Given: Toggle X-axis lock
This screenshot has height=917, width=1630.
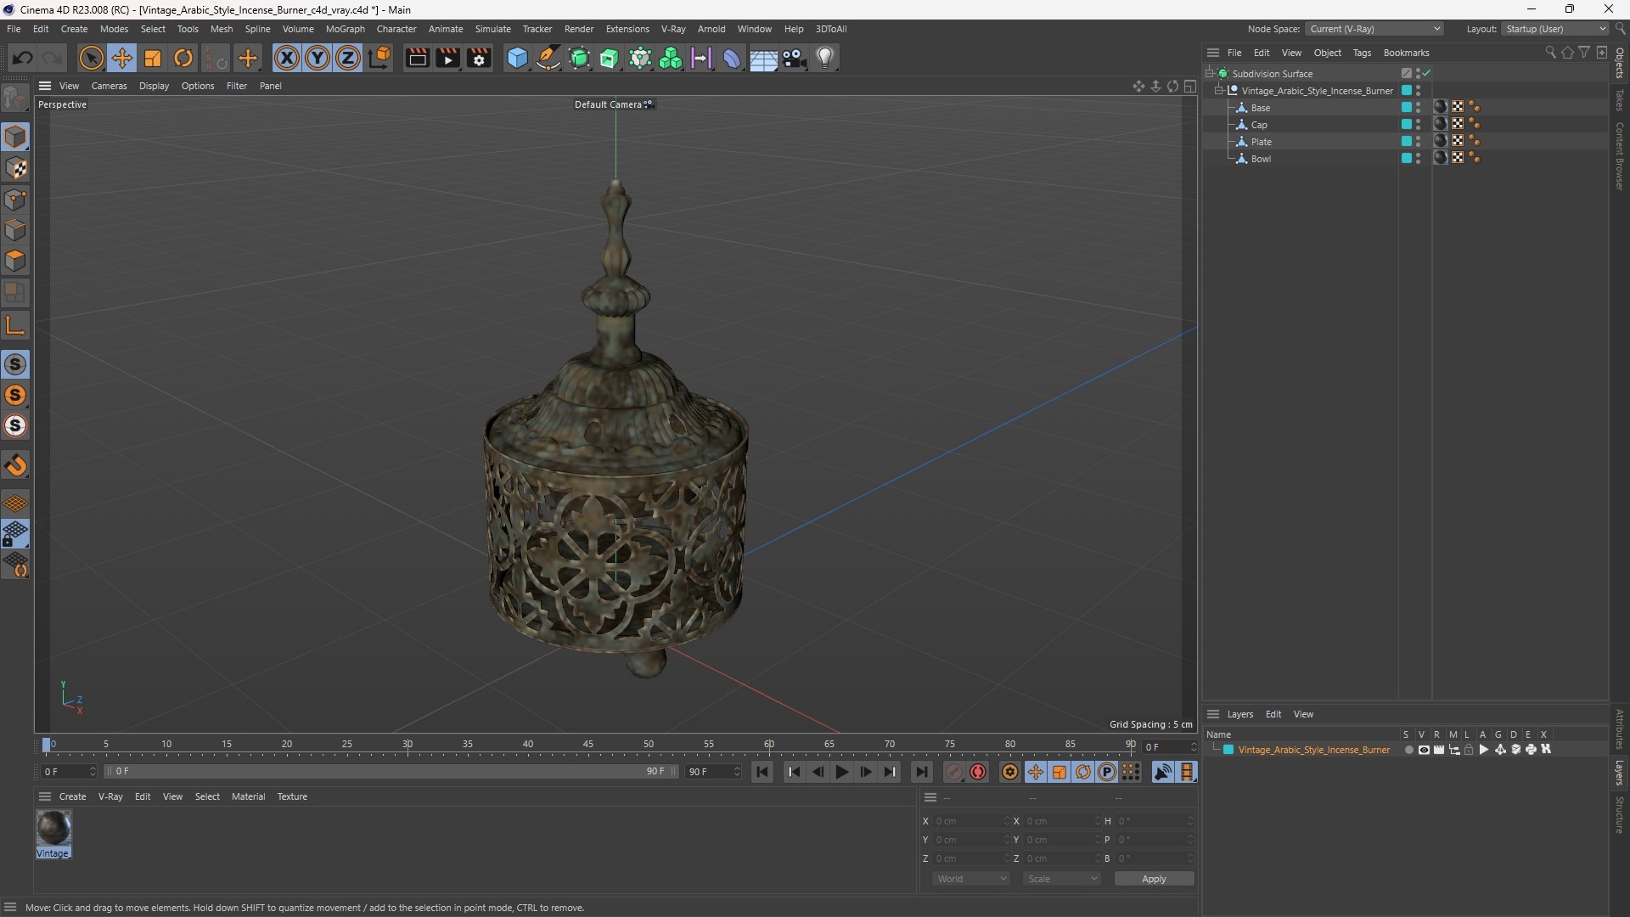Looking at the screenshot, I should click(x=286, y=58).
